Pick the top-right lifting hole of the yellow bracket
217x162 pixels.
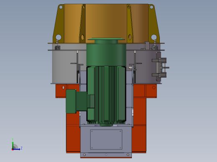point(151,7)
